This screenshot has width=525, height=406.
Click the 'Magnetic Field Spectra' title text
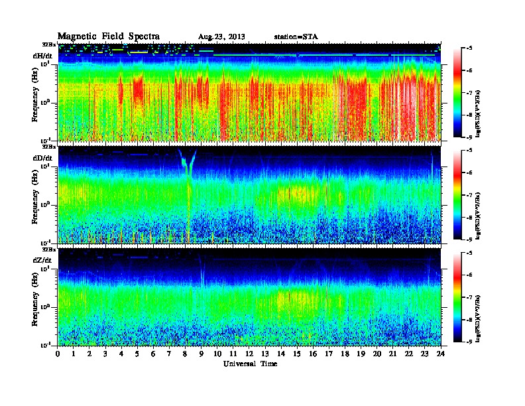point(109,36)
